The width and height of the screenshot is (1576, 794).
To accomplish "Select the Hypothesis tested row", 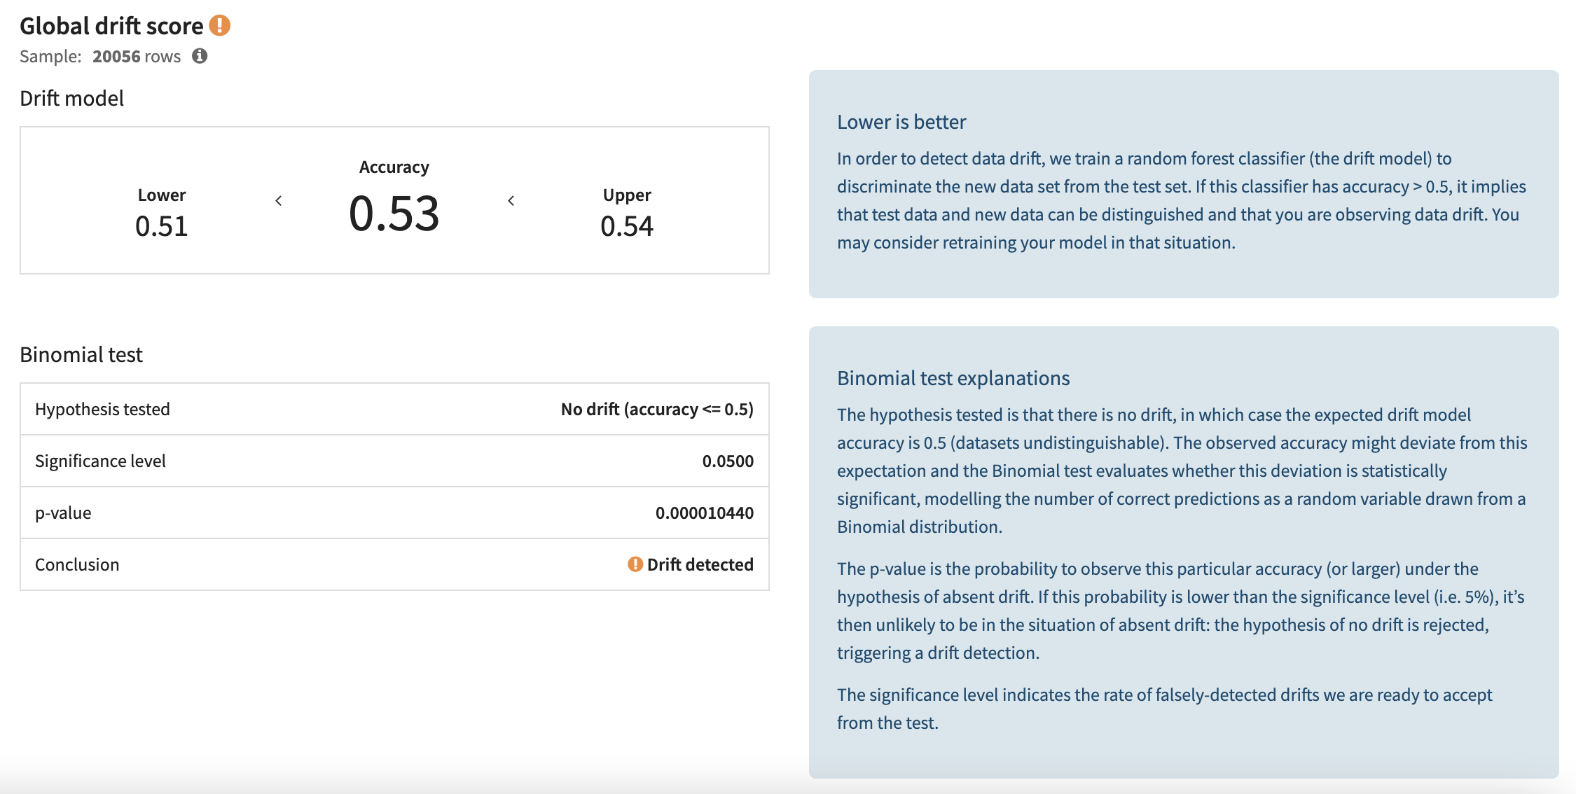I will point(395,410).
